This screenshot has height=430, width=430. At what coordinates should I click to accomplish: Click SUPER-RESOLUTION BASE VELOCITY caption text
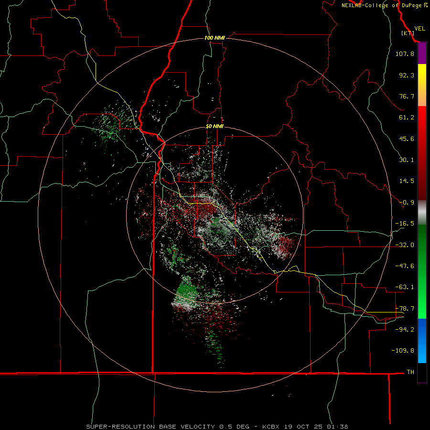tap(150, 427)
